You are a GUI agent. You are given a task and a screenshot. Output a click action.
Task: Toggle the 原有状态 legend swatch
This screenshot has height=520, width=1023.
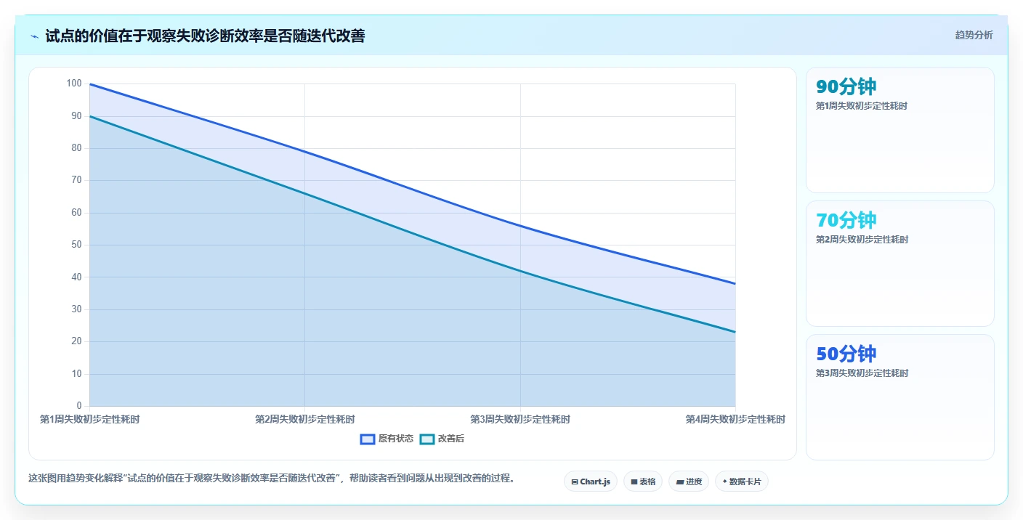(368, 439)
